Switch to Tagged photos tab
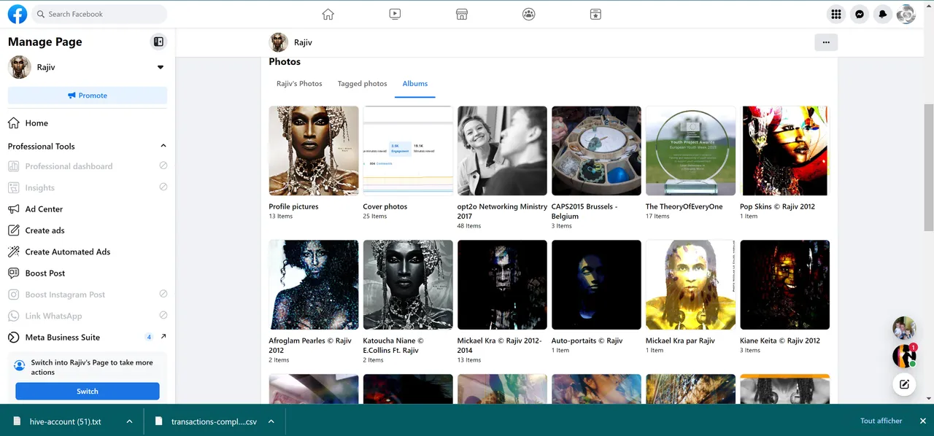 (362, 84)
